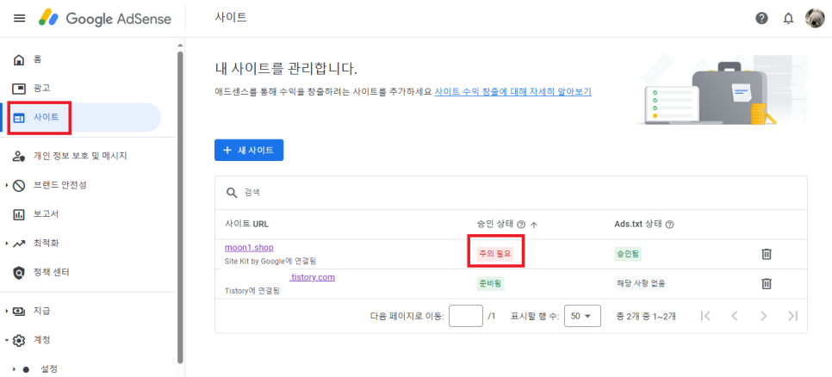Click the page number input box
Image resolution: width=832 pixels, height=377 pixels.
click(x=466, y=316)
